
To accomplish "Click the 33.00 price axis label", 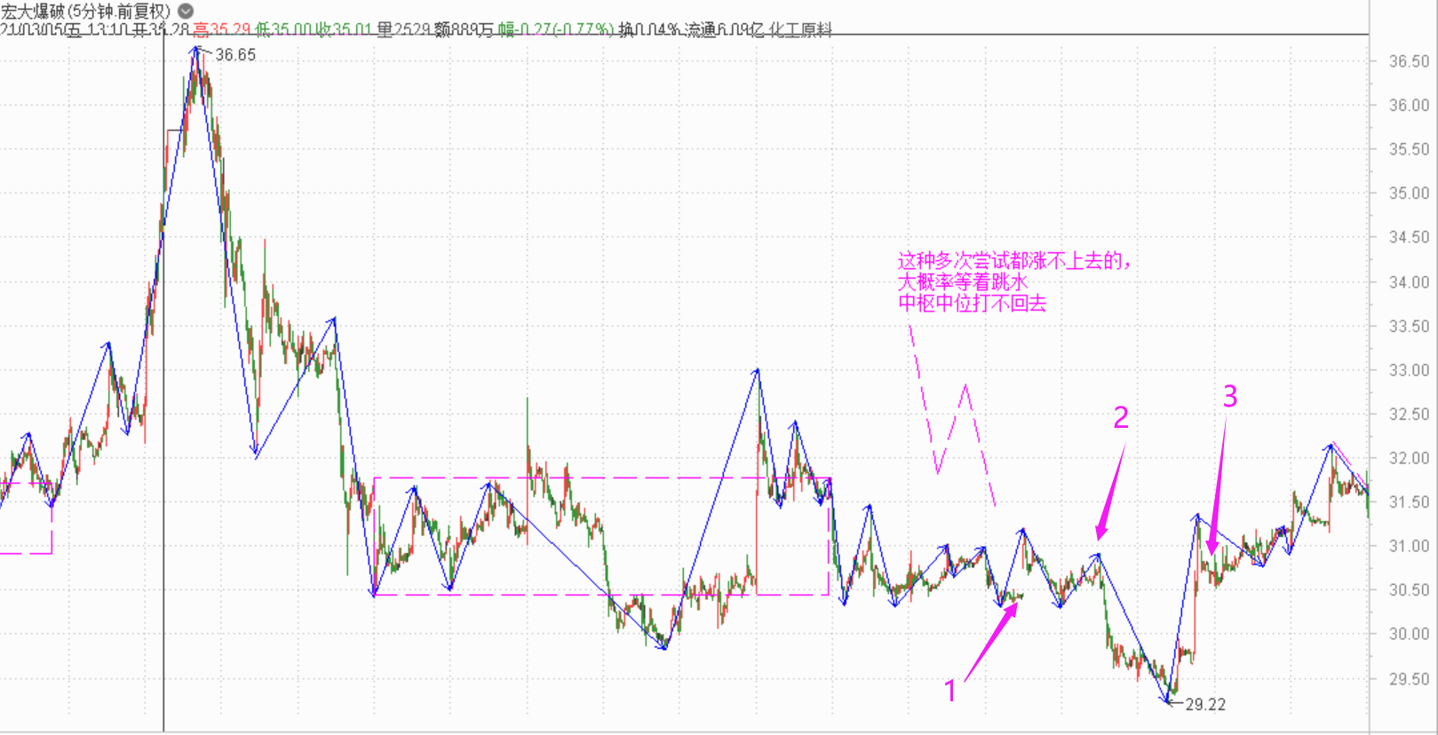I will pos(1410,369).
